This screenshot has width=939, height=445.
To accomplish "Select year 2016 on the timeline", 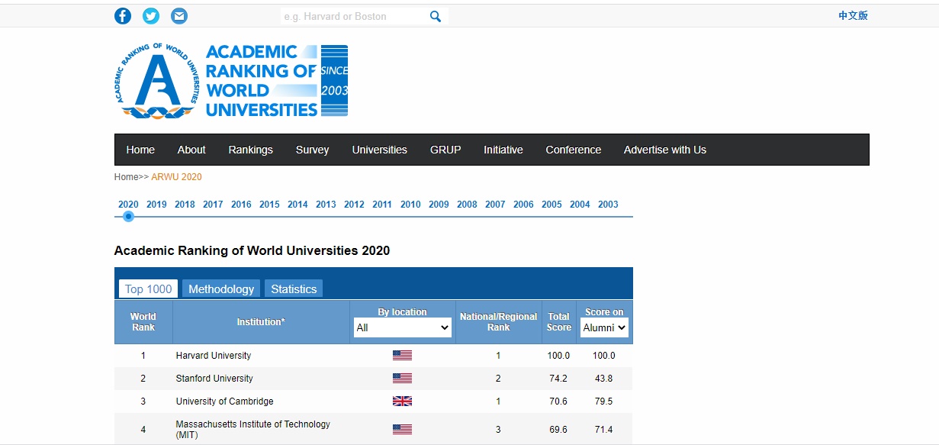I will coord(241,205).
